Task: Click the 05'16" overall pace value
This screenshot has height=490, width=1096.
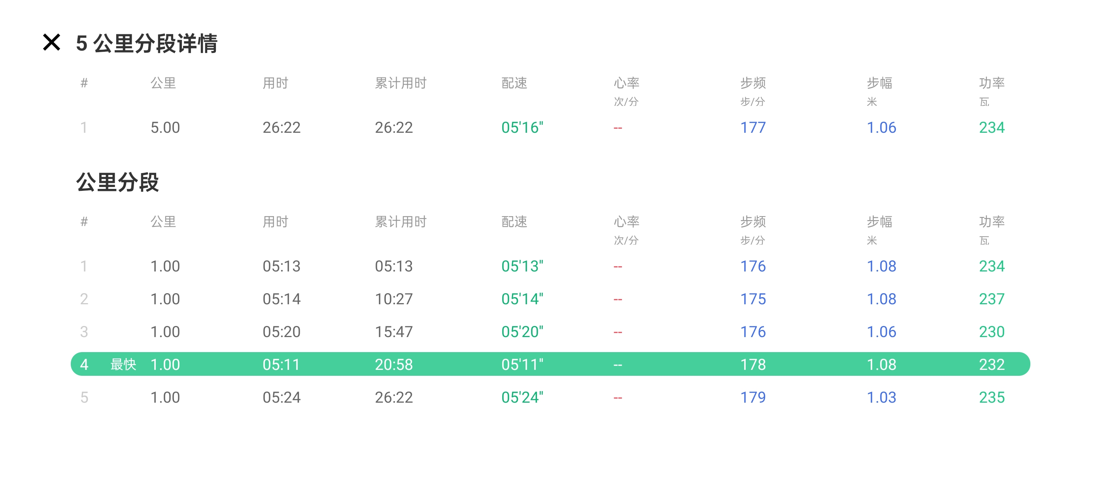Action: [x=522, y=128]
